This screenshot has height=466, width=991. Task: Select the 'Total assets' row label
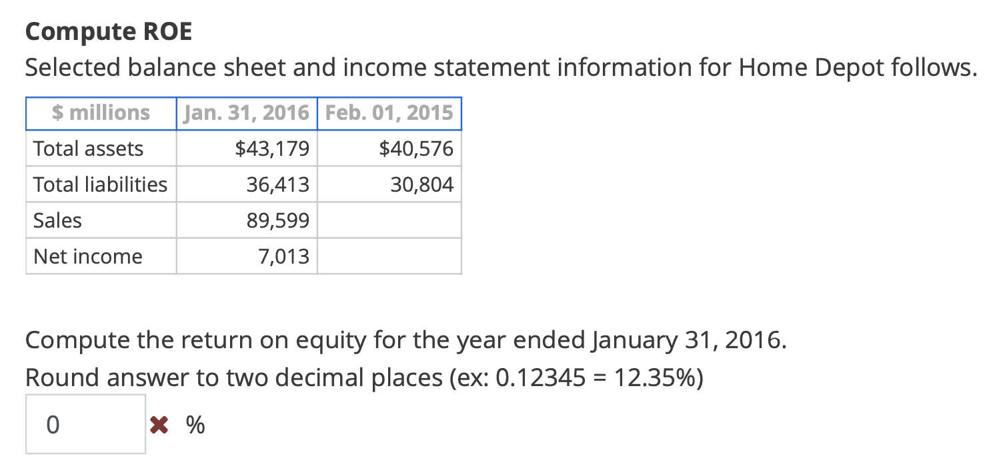(87, 148)
